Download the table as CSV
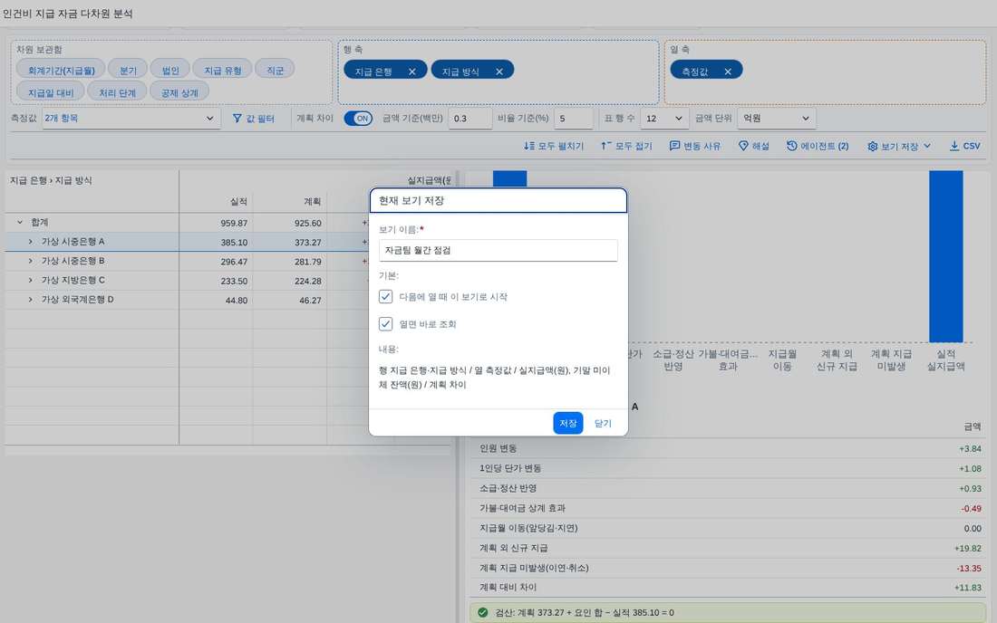The width and height of the screenshot is (997, 623). (964, 146)
